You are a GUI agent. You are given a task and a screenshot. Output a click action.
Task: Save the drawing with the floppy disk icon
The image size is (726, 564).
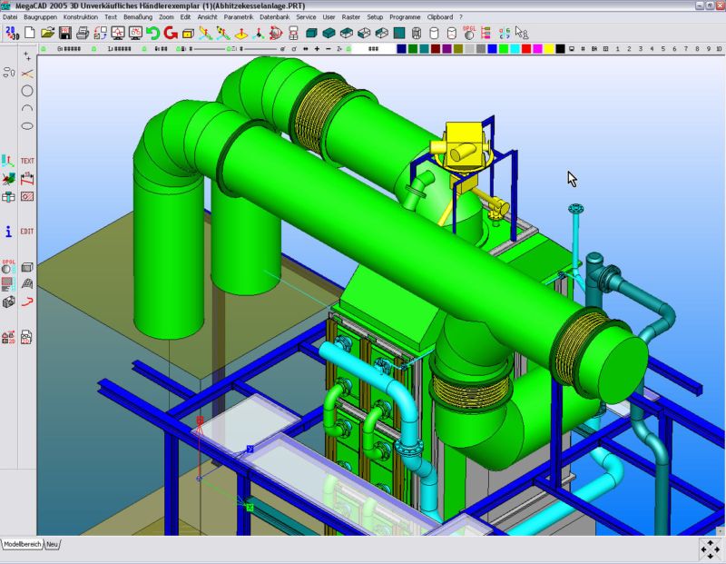(x=64, y=33)
